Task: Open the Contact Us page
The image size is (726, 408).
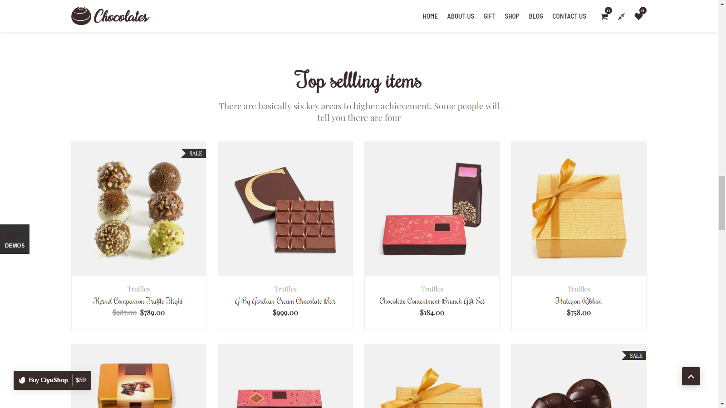Action: click(569, 16)
